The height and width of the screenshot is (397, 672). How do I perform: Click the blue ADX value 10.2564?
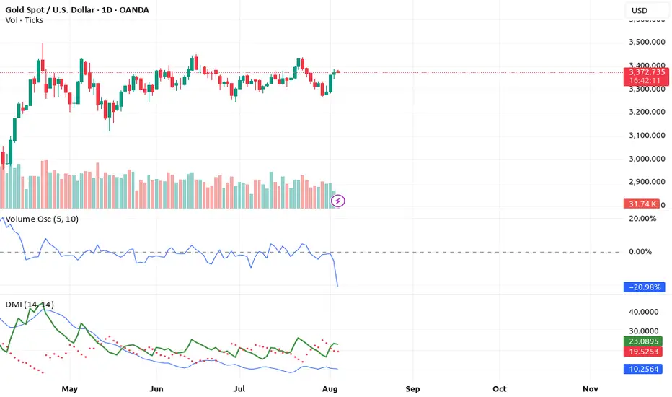click(643, 369)
